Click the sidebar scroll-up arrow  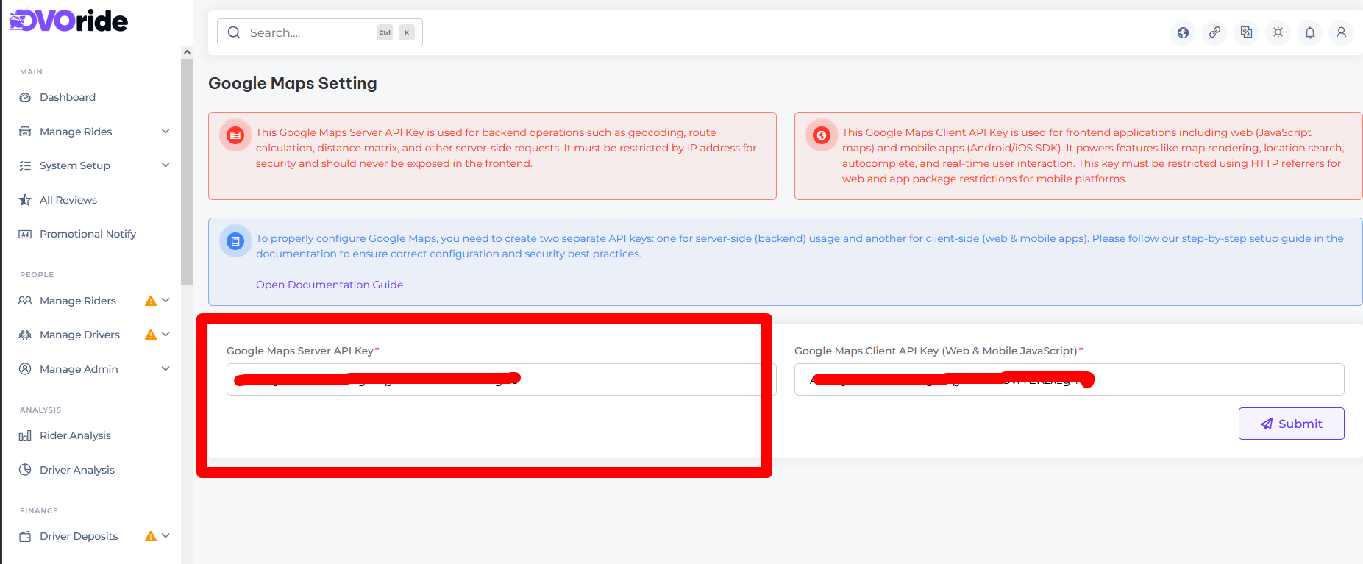click(x=187, y=52)
